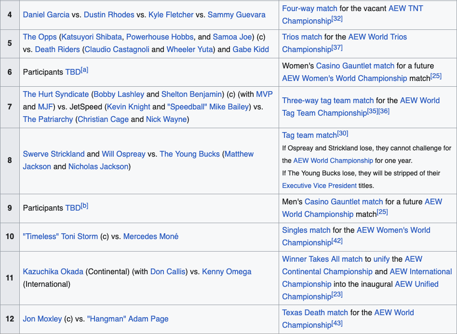Click the Kyle Fletcher link
Screen dimensions: 457x334
point(171,15)
